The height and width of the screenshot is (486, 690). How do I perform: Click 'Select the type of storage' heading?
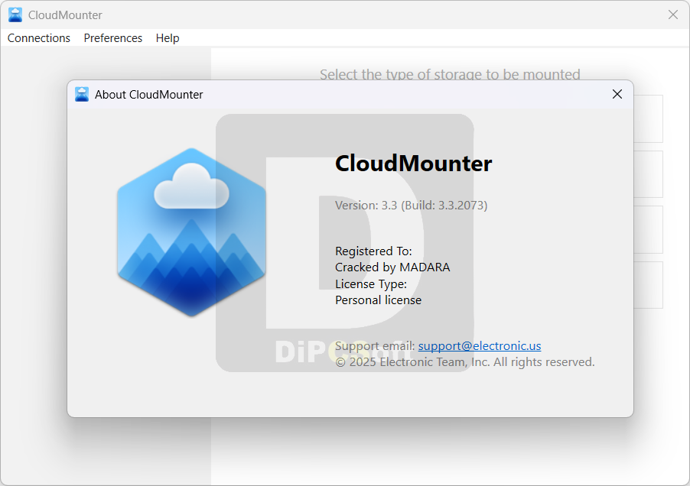pyautogui.click(x=450, y=74)
